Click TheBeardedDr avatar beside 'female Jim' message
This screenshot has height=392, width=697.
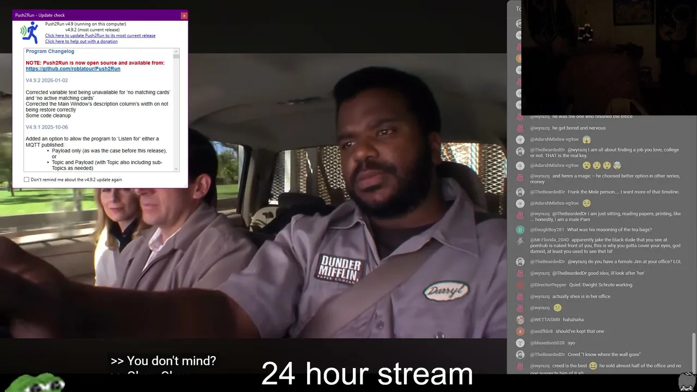click(x=520, y=262)
